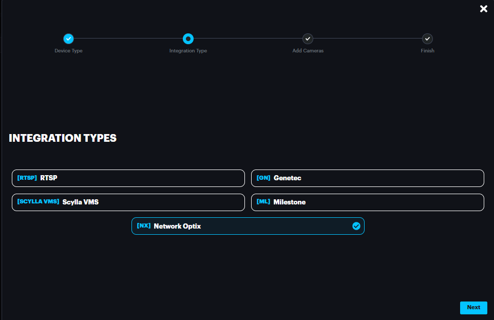Click the Integration Types heading

[x=63, y=138]
